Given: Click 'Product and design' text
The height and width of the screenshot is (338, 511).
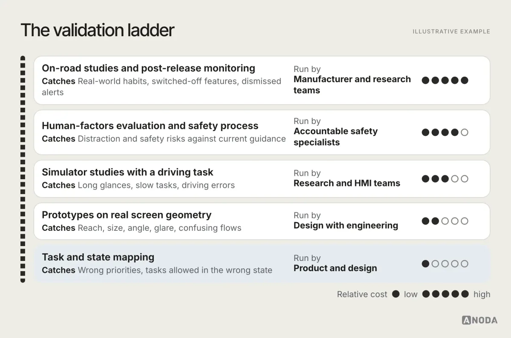Looking at the screenshot, I should (x=335, y=268).
